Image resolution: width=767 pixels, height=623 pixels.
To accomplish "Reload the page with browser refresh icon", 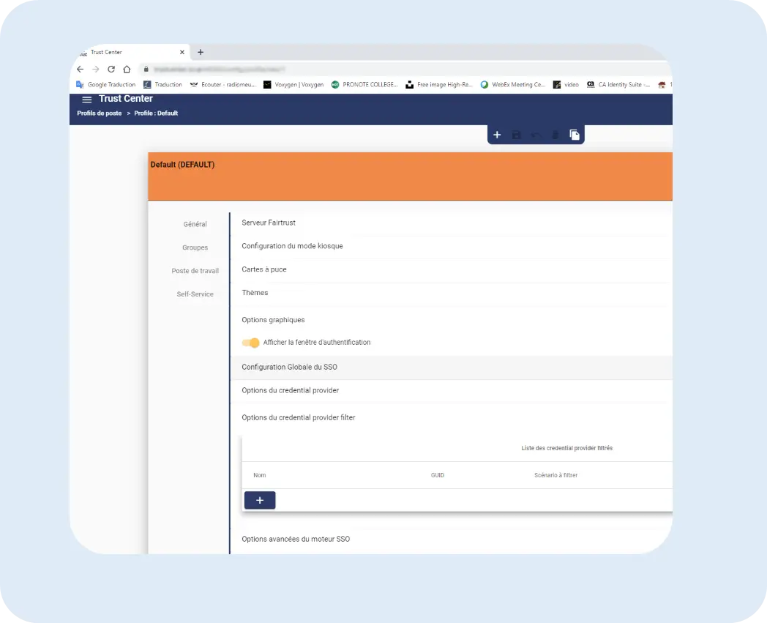I will click(x=111, y=69).
